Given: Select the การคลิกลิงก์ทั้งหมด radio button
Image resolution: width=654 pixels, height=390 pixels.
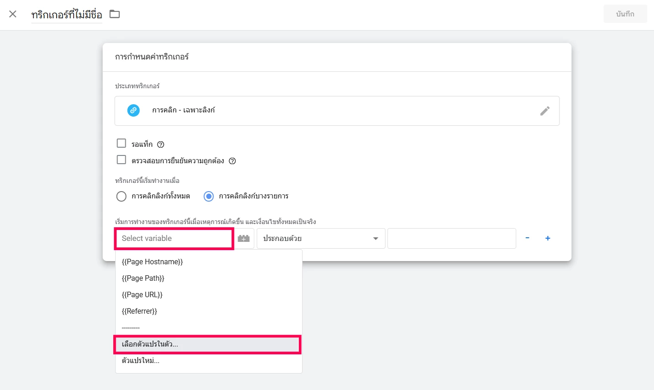Looking at the screenshot, I should click(122, 197).
